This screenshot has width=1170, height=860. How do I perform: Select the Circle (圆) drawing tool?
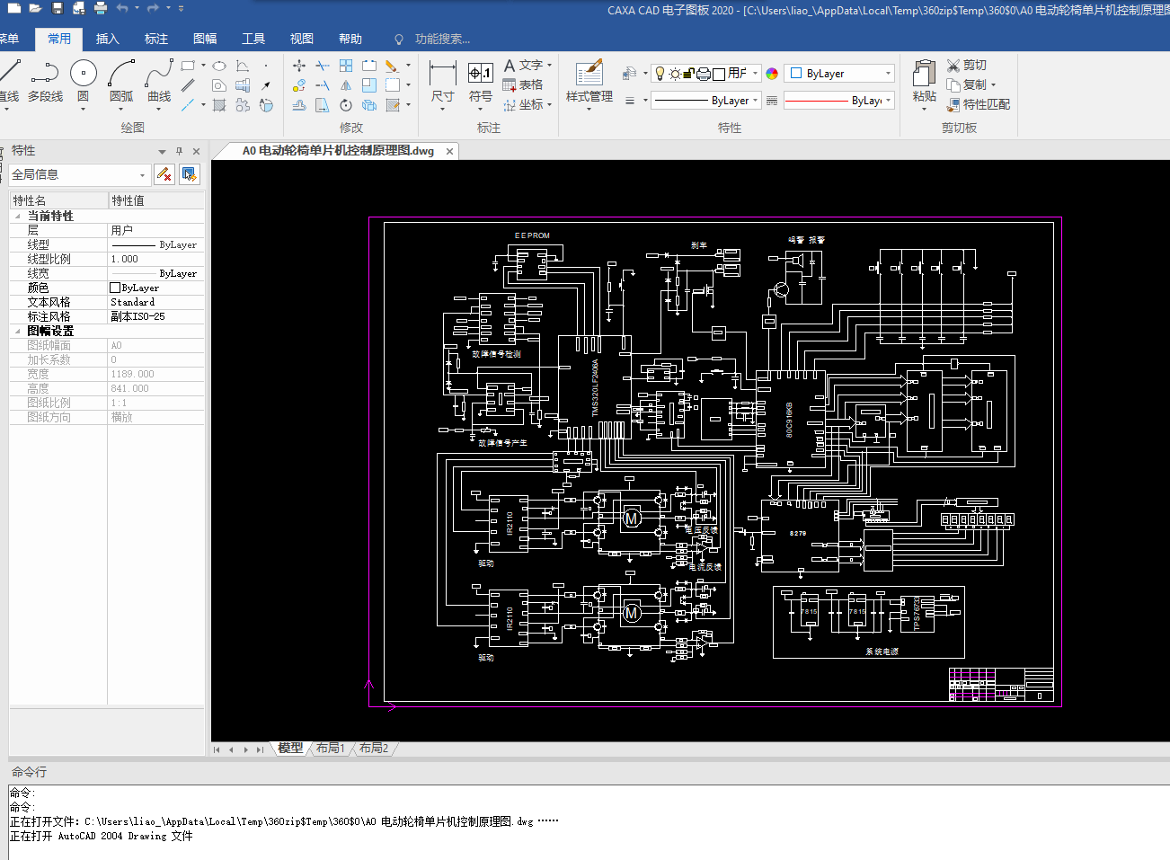[83, 74]
